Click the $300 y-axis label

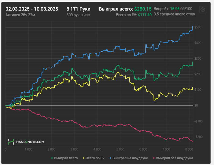click(198, 58)
